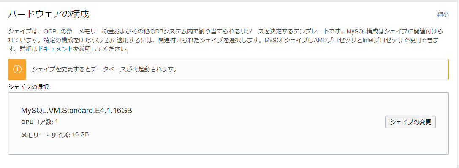This screenshot has height=168, width=459.
Task: Click the MySQL.VM.Standard.E4.1.16GB shape name
Action: [x=77, y=111]
